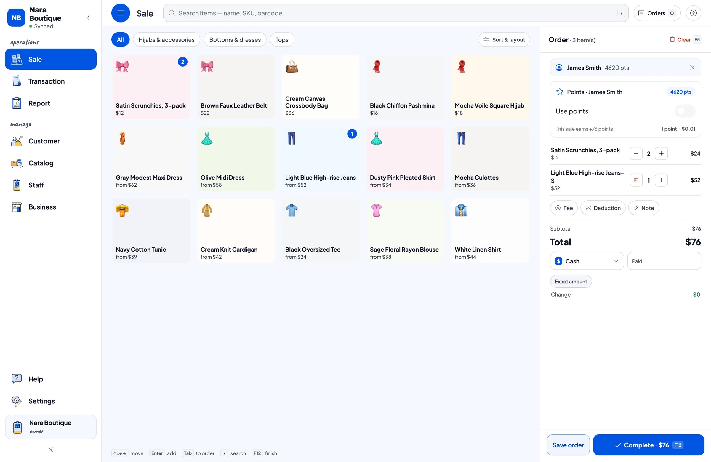Select the Sale menu item

click(x=51, y=59)
